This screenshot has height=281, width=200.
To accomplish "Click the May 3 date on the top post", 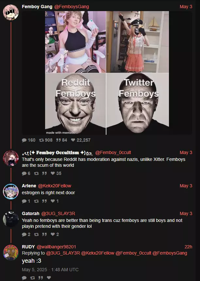I will point(186,7).
